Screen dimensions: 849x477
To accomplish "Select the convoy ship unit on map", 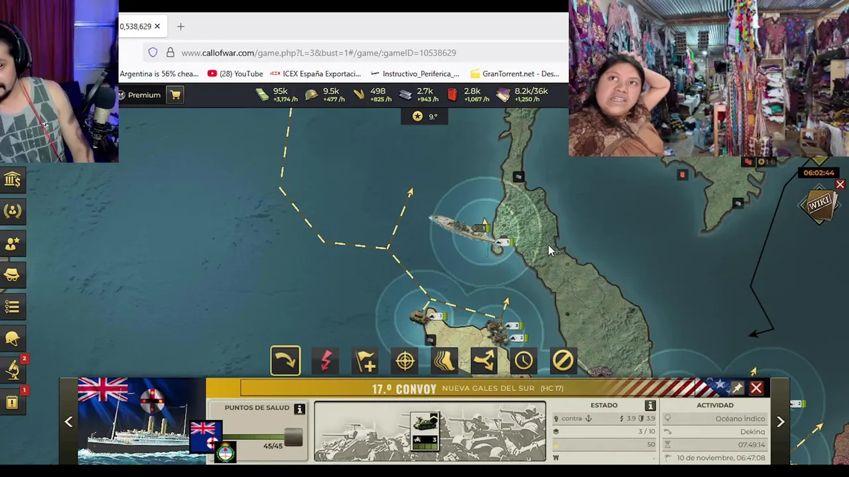I will 462,229.
